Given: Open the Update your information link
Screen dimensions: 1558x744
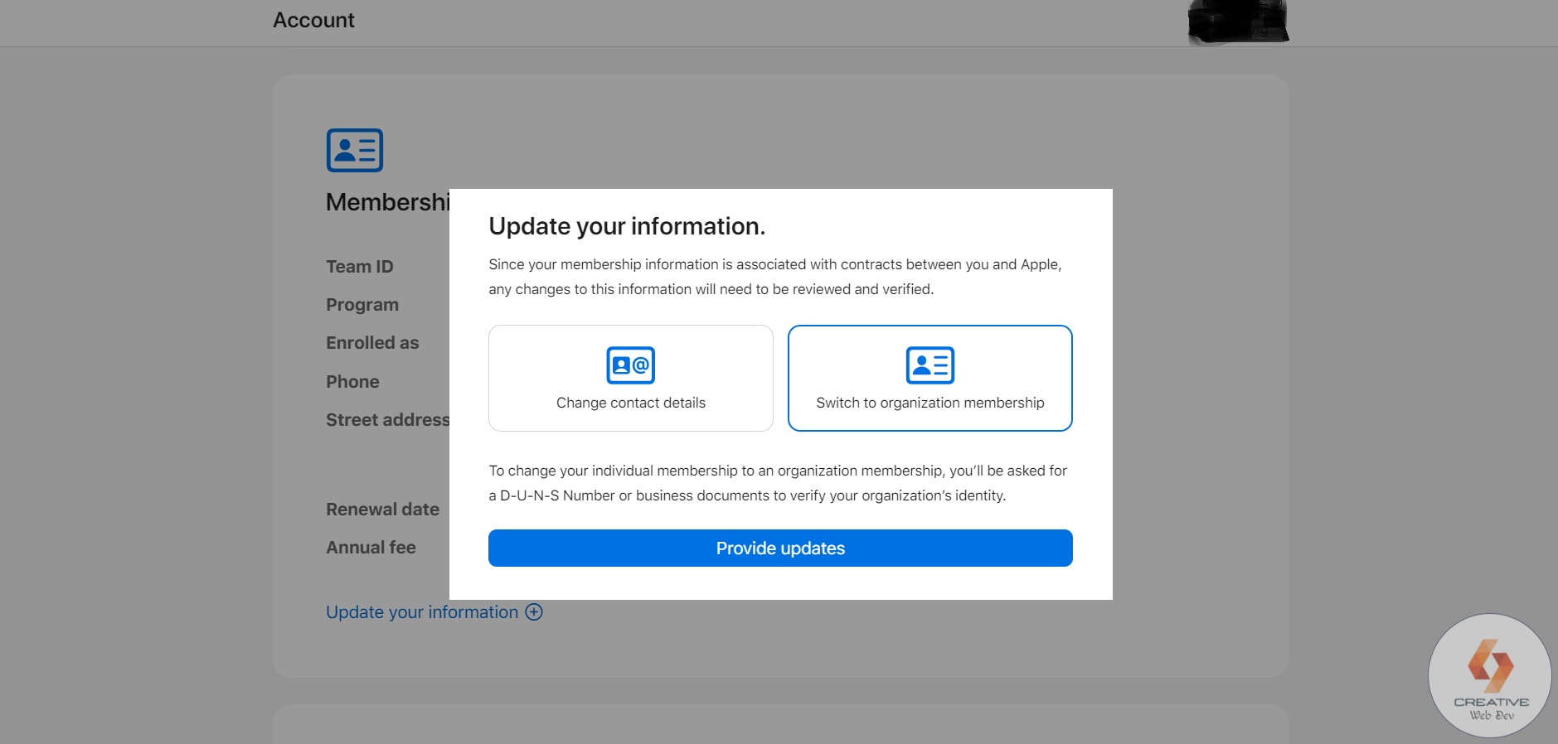Looking at the screenshot, I should point(434,612).
